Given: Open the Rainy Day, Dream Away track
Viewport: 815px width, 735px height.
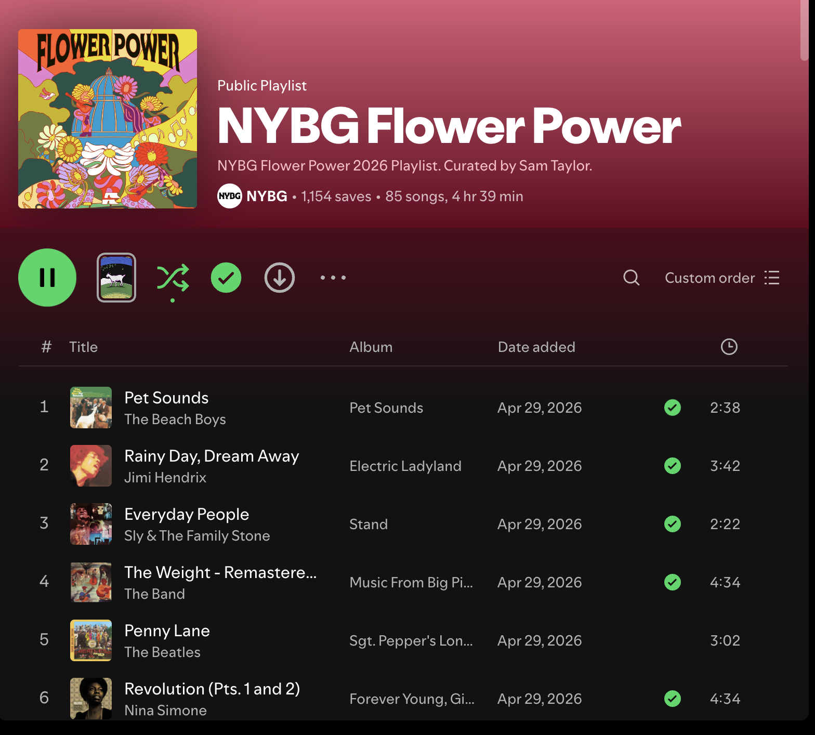Looking at the screenshot, I should point(212,456).
